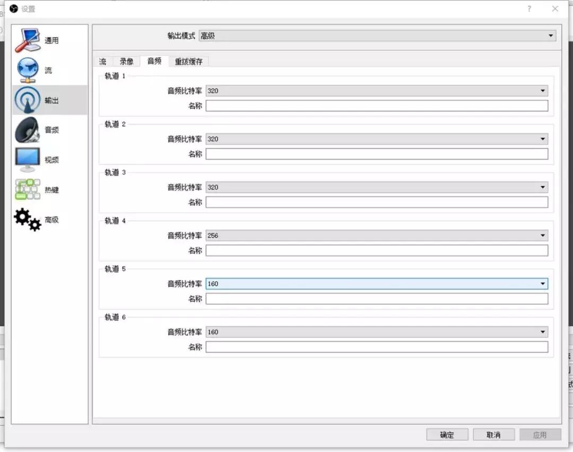Click the 确定 (OK) button
This screenshot has width=573, height=452.
(x=447, y=434)
